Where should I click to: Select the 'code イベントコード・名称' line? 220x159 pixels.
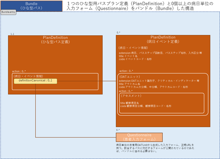135,59
